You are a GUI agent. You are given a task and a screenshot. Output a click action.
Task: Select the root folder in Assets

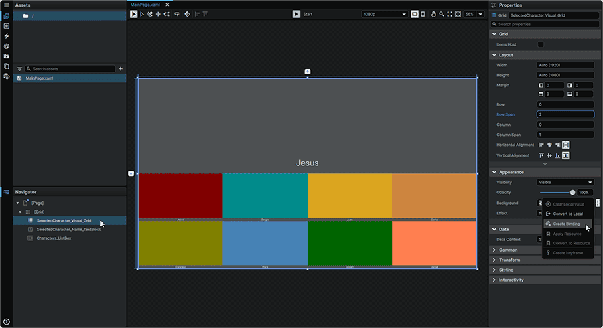69,16
